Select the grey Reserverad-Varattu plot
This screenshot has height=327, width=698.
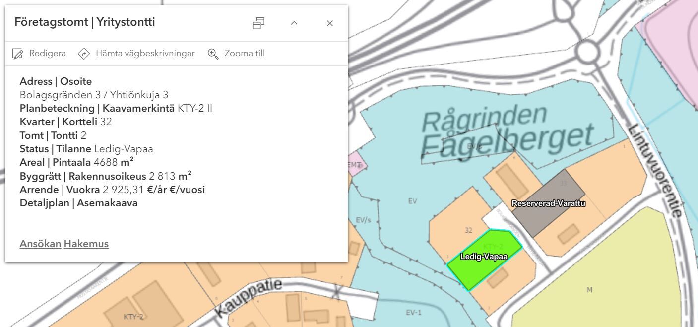pyautogui.click(x=548, y=203)
